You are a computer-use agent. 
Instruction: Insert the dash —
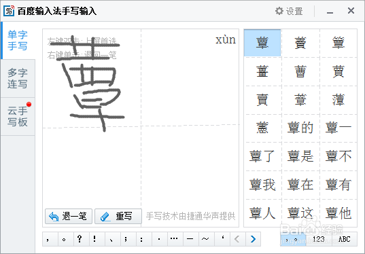[x=190, y=239]
